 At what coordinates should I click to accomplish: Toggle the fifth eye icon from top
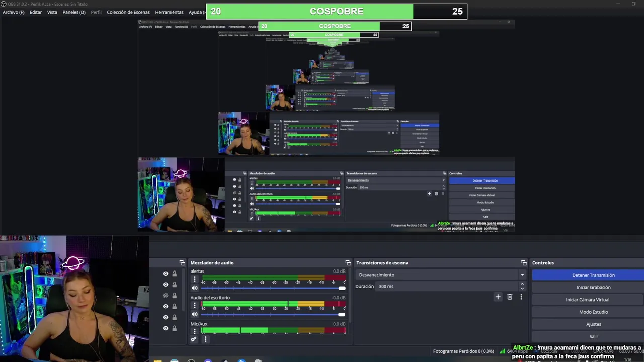[165, 317]
